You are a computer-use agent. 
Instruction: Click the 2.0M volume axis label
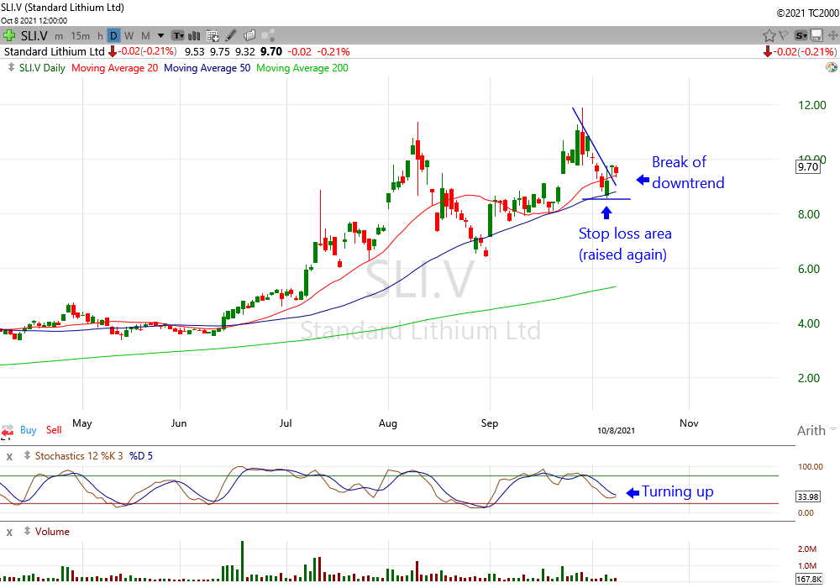(x=807, y=549)
